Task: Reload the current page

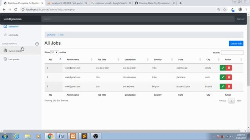Action: (16, 9)
